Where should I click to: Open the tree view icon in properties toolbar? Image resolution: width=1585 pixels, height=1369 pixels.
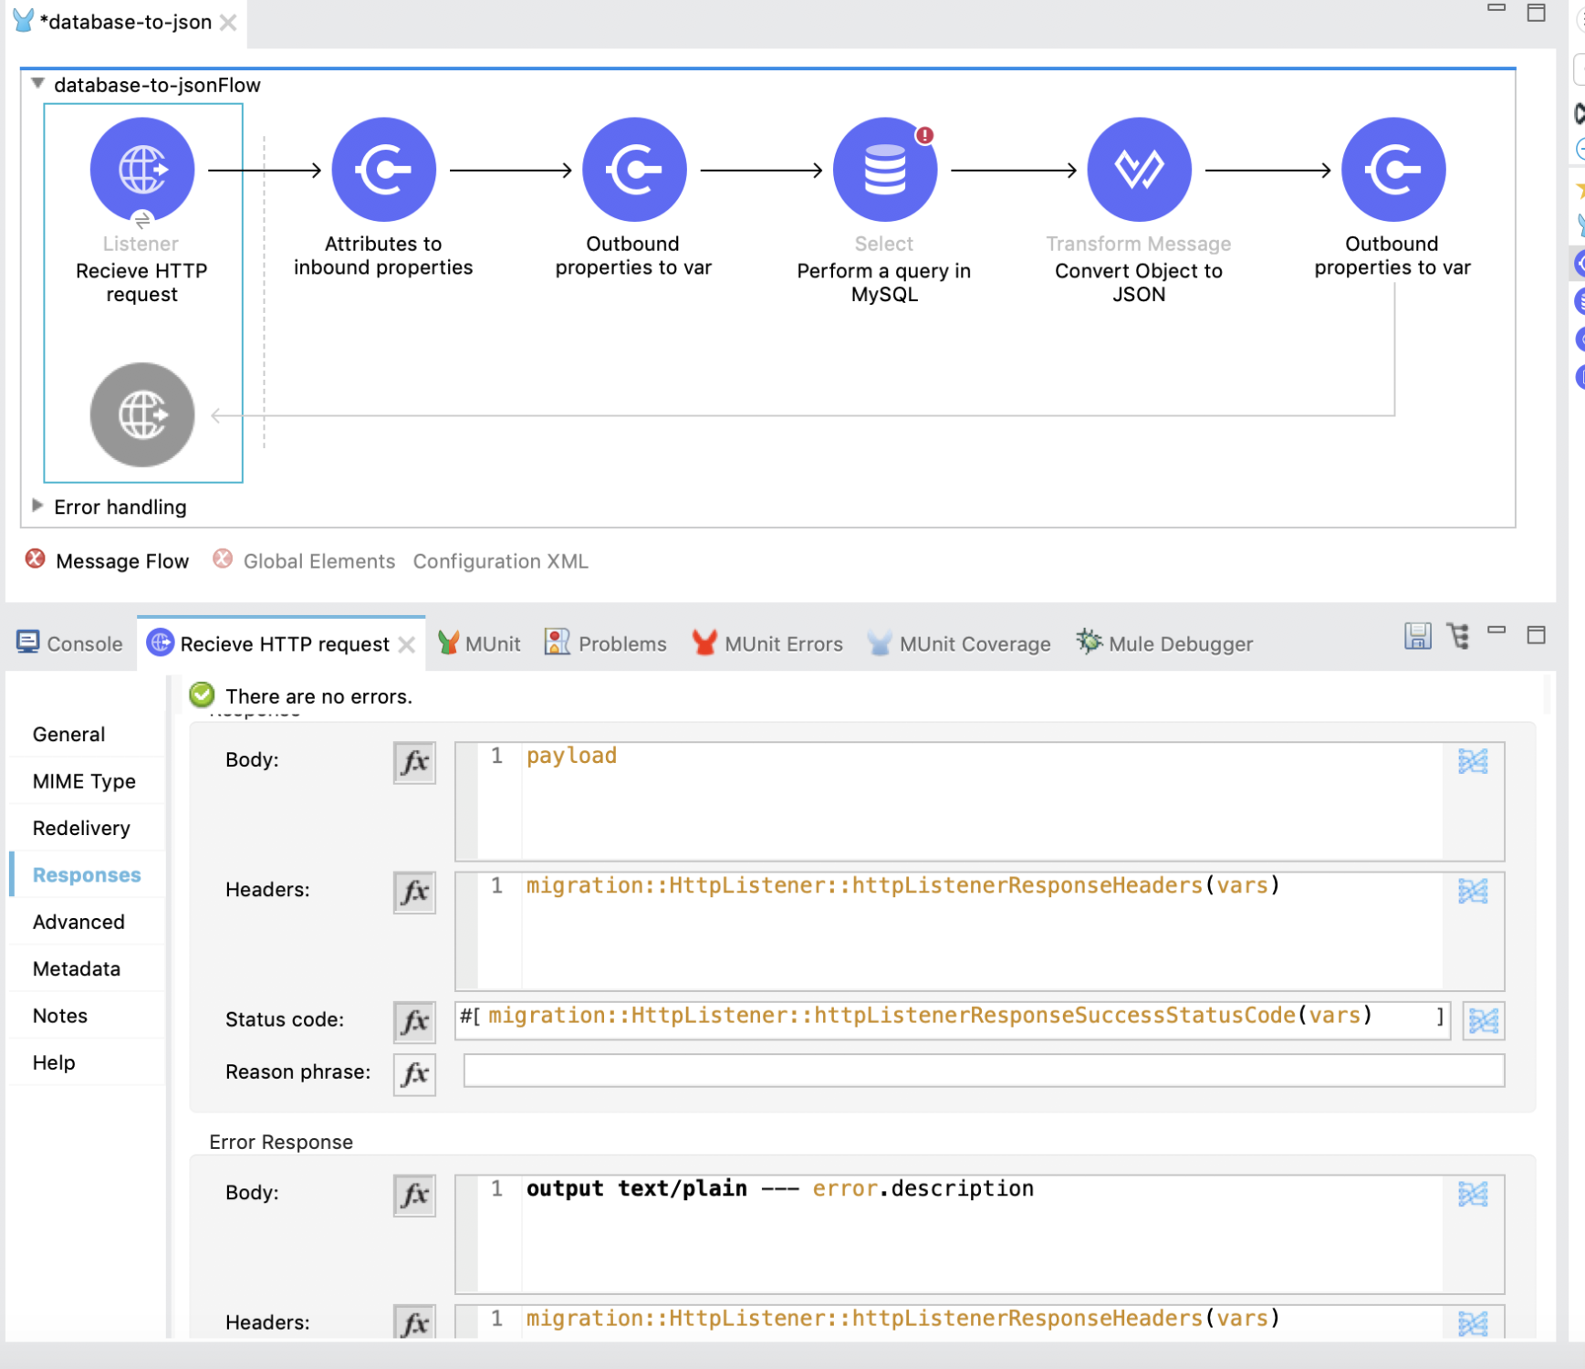1458,636
